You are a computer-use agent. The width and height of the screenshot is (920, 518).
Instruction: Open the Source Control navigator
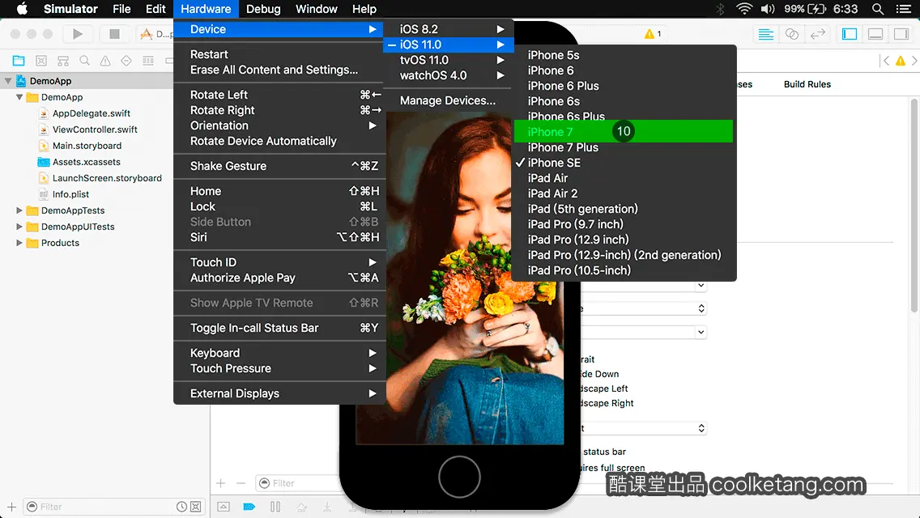click(x=41, y=61)
